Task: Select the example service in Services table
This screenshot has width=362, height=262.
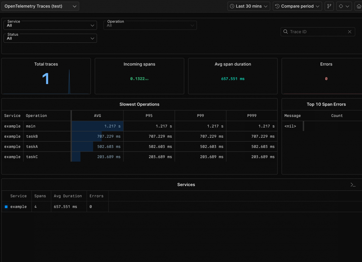Action: point(18,207)
